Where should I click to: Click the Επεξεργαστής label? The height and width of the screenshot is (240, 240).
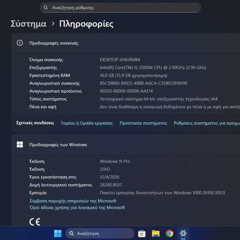click(43, 68)
